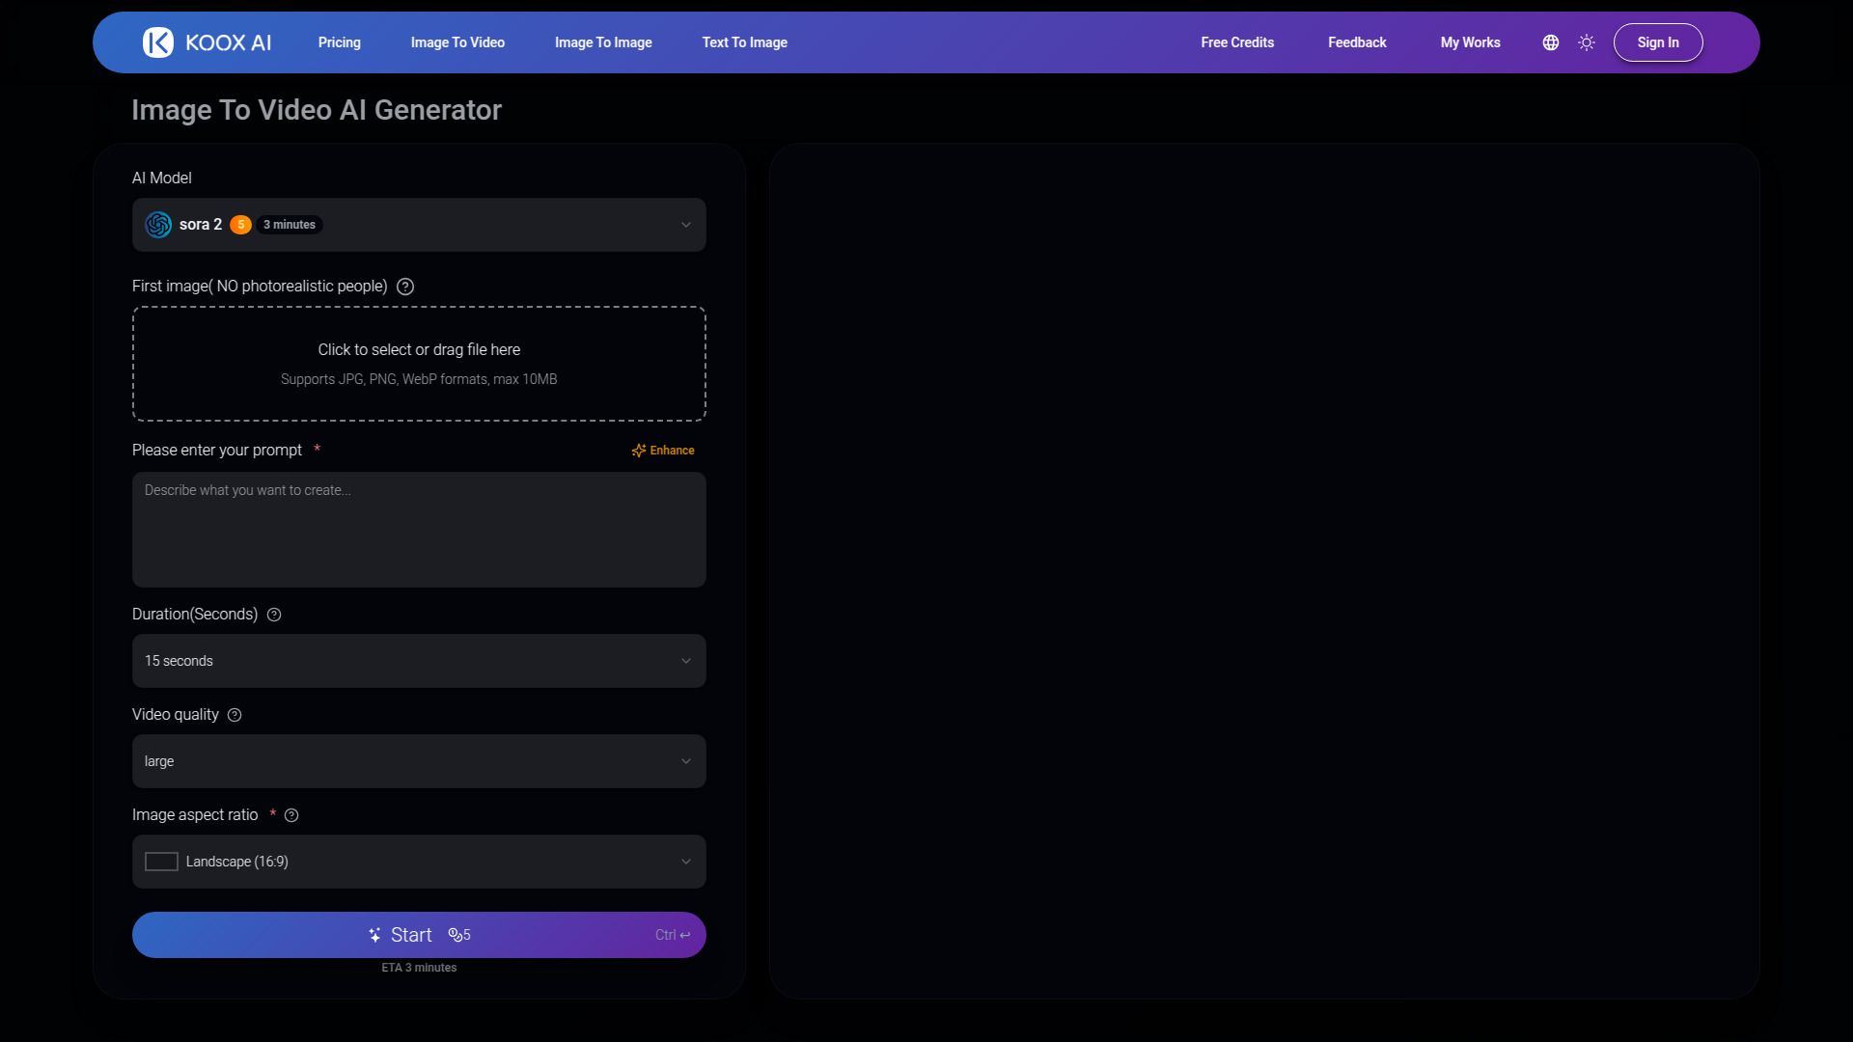The image size is (1853, 1042).
Task: Click the prompt description text area
Action: pos(419,530)
